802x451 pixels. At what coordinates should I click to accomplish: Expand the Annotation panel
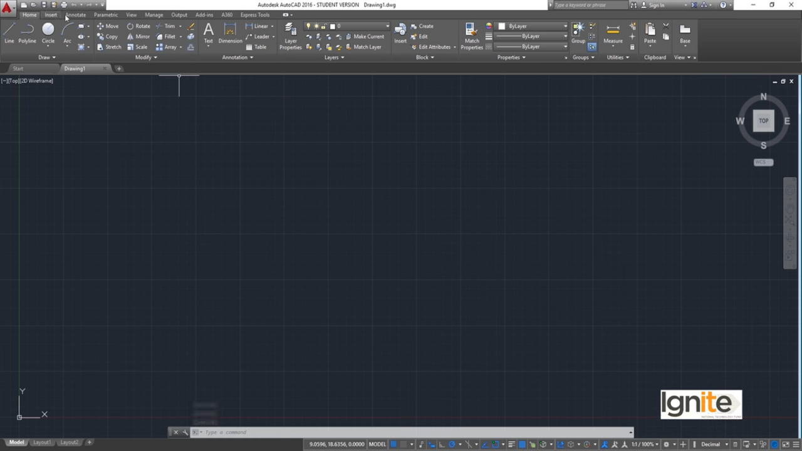pyautogui.click(x=237, y=57)
